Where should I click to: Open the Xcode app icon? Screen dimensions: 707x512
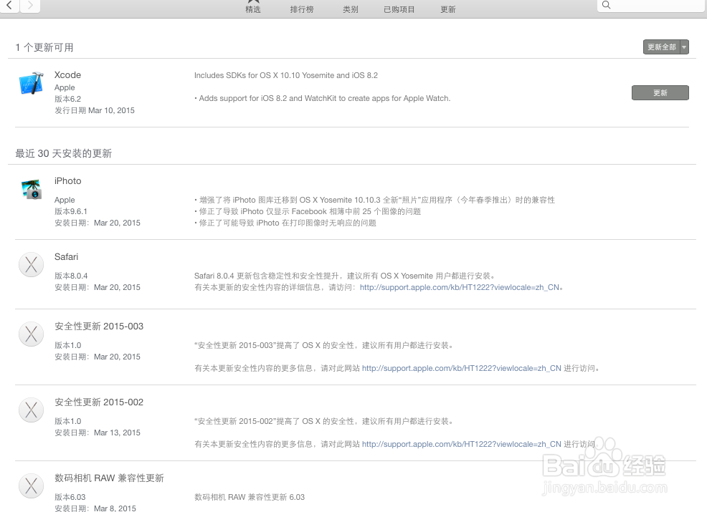pyautogui.click(x=31, y=83)
